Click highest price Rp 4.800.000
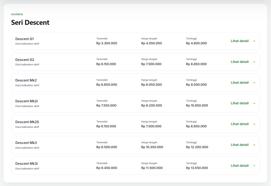This screenshot has width=271, height=186. tap(196, 43)
